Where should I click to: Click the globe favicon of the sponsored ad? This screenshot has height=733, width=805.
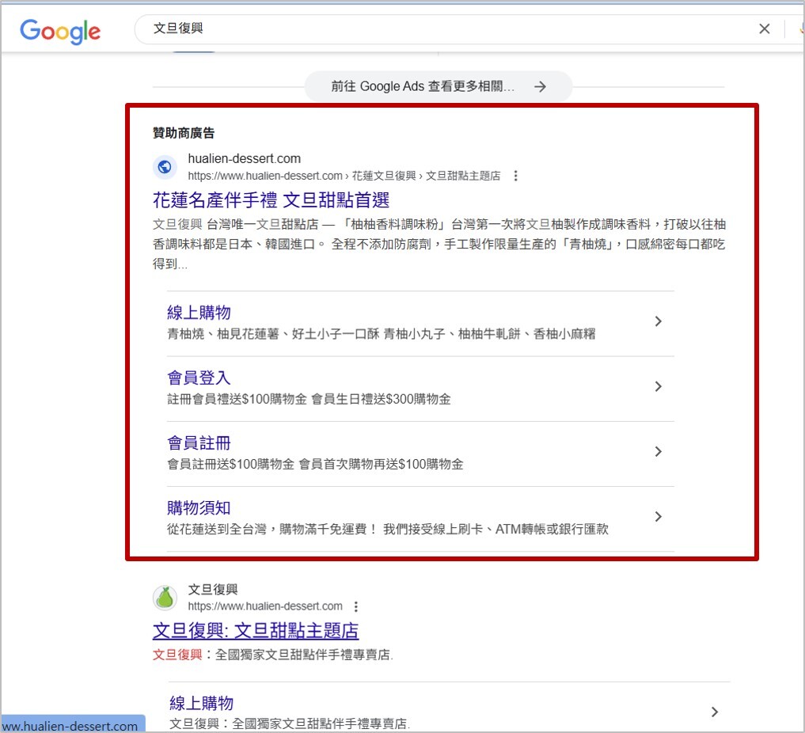tap(165, 167)
